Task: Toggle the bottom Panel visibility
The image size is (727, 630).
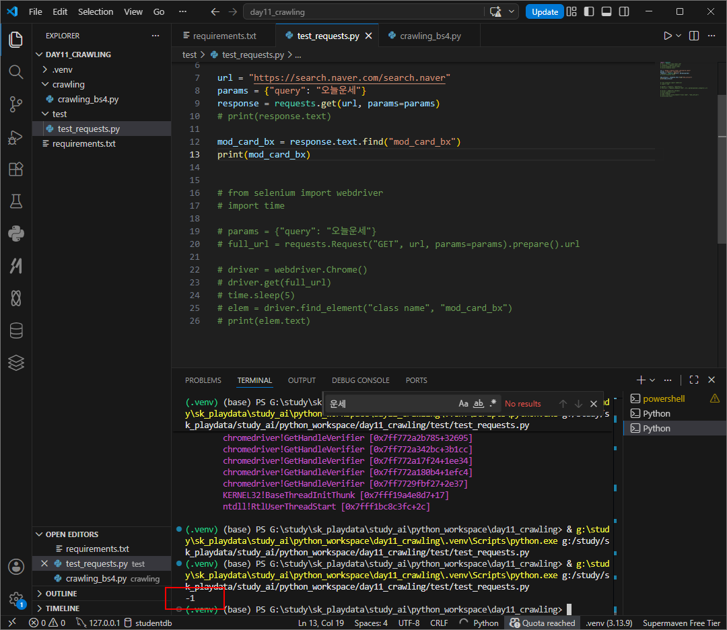Action: click(607, 12)
